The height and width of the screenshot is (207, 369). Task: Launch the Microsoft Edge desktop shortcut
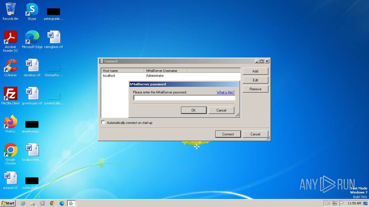[32, 40]
